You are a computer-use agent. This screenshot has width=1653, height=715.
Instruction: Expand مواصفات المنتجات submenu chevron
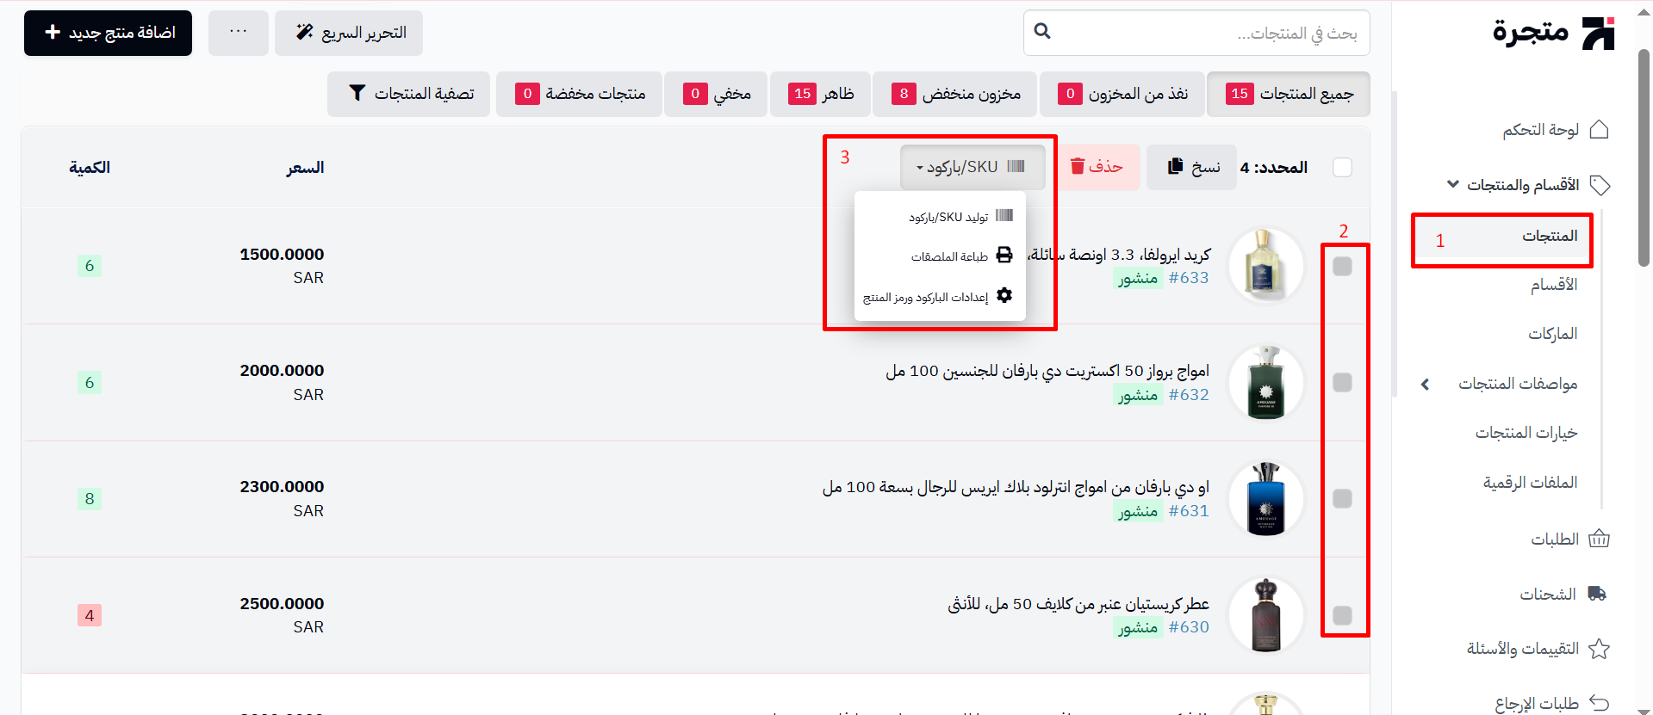pyautogui.click(x=1426, y=384)
